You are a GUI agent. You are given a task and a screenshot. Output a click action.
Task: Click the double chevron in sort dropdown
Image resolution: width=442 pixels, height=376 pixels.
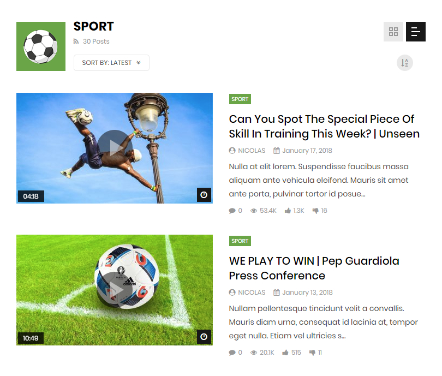139,63
